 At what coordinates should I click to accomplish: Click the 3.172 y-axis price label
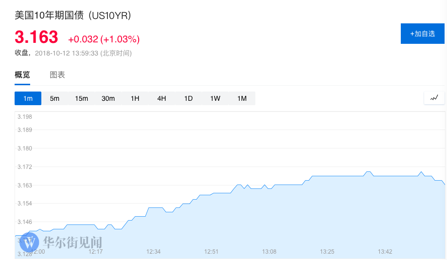[25, 167]
